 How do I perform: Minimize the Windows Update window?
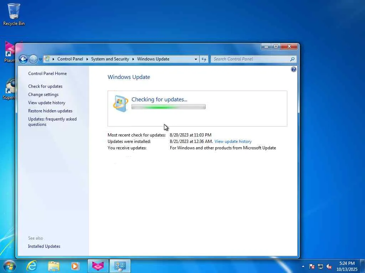point(266,47)
